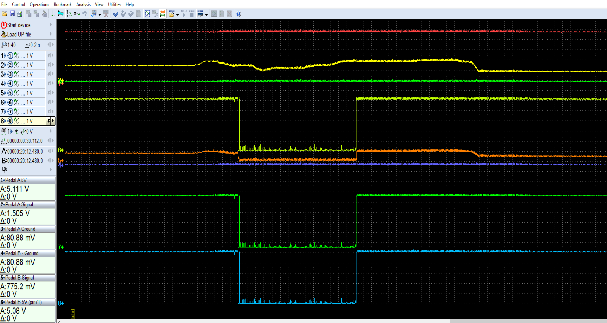607x323 pixels.
Task: Click the blue checkmark toolbar icon
Action: click(x=116, y=14)
